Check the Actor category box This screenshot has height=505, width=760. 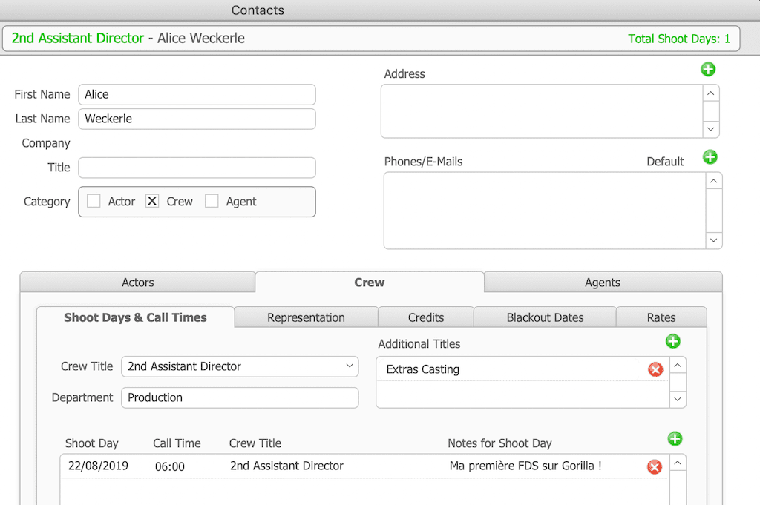click(94, 201)
